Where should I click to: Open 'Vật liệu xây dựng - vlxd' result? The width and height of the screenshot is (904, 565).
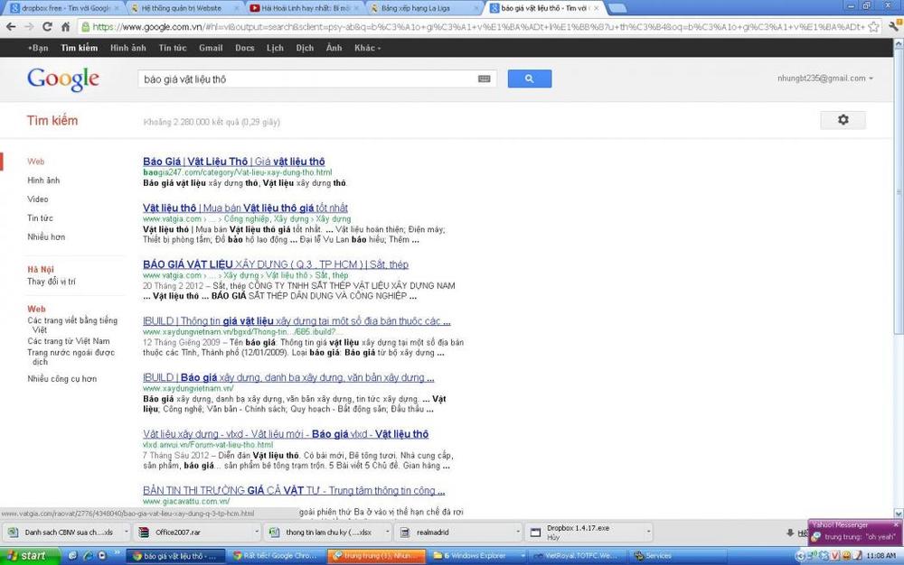click(286, 434)
